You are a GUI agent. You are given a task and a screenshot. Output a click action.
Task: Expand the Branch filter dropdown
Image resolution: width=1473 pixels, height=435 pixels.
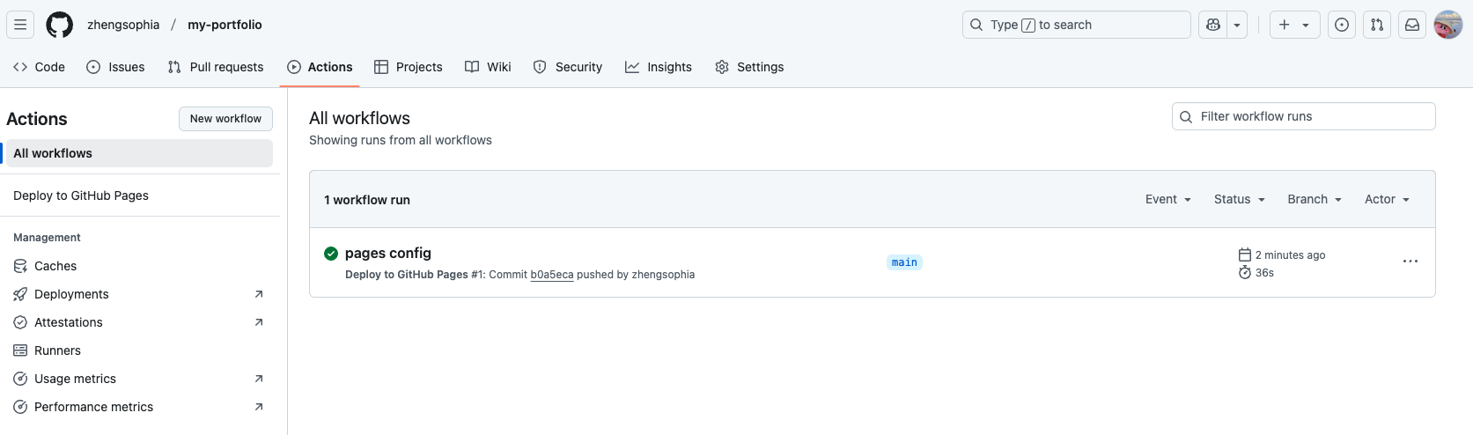(1315, 200)
